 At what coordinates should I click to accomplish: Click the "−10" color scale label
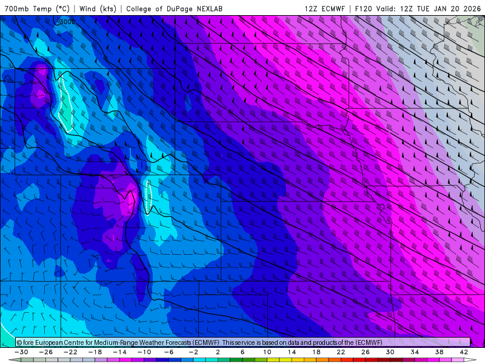(x=144, y=352)
